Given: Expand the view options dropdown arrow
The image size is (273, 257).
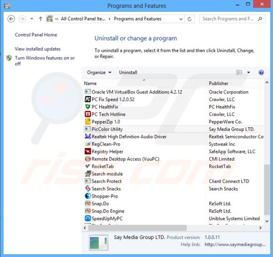Looking at the screenshot, I should click(248, 72).
